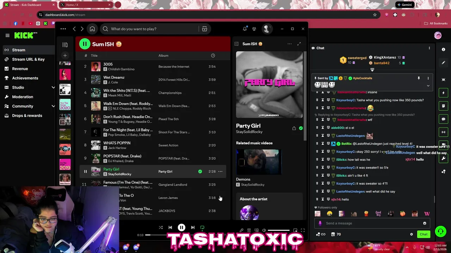This screenshot has height=253, width=451.
Task: Expand the pinned message chevron
Action: click(428, 86)
